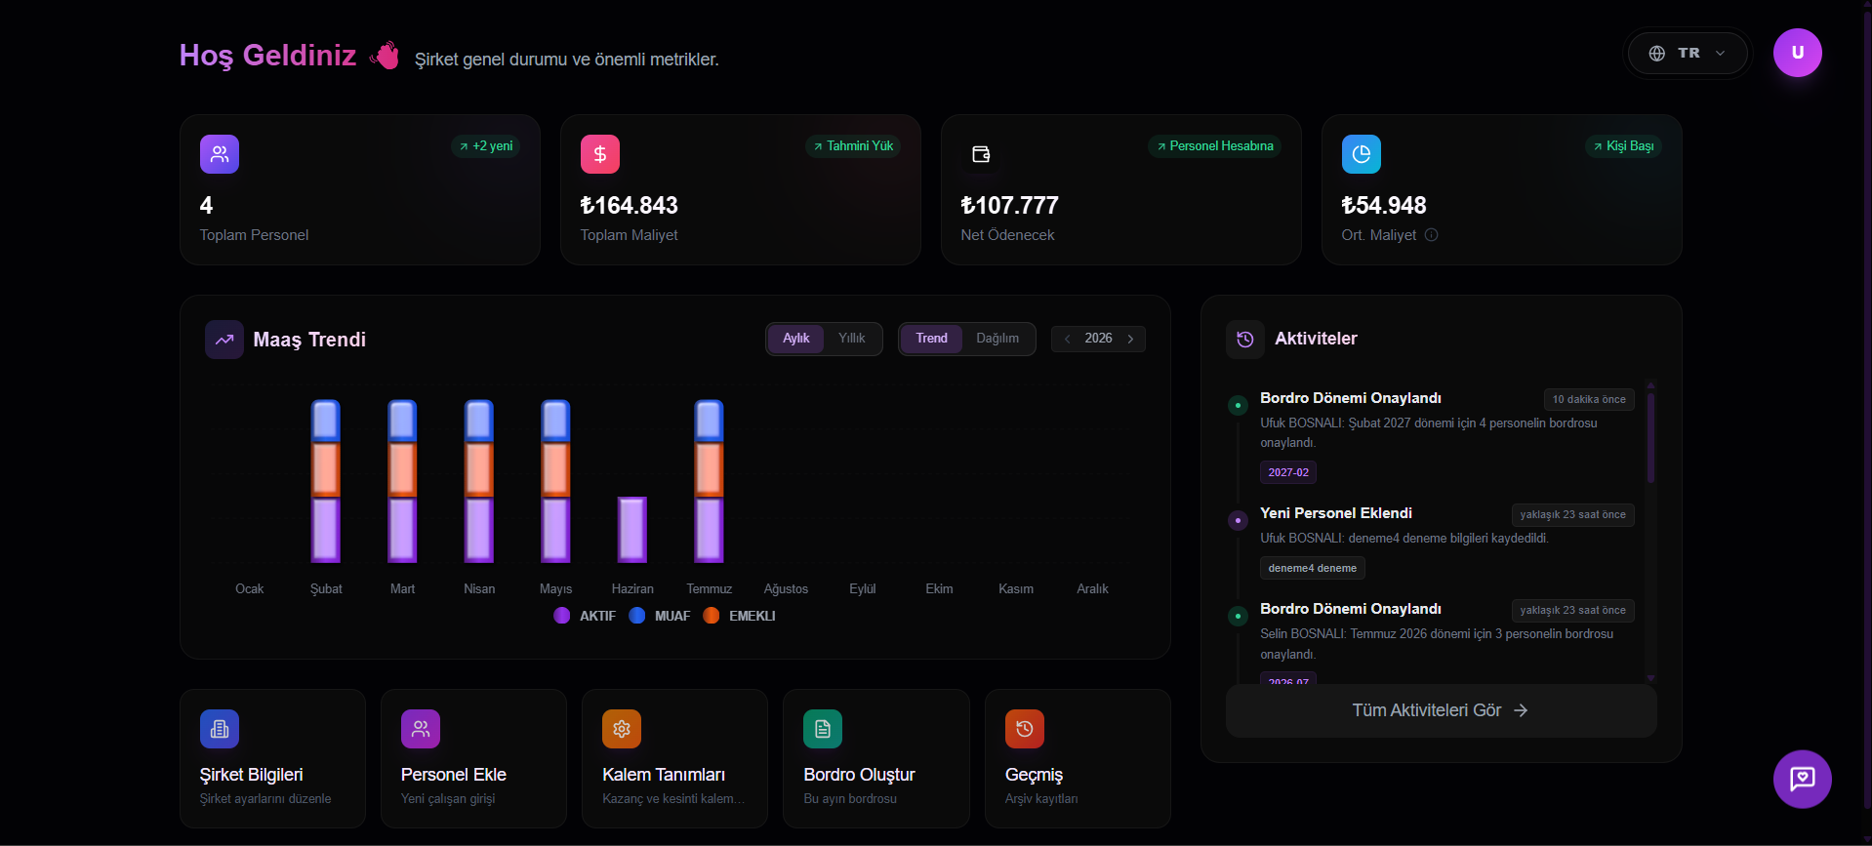This screenshot has width=1872, height=846.
Task: Open the TR language dropdown
Action: [1688, 53]
